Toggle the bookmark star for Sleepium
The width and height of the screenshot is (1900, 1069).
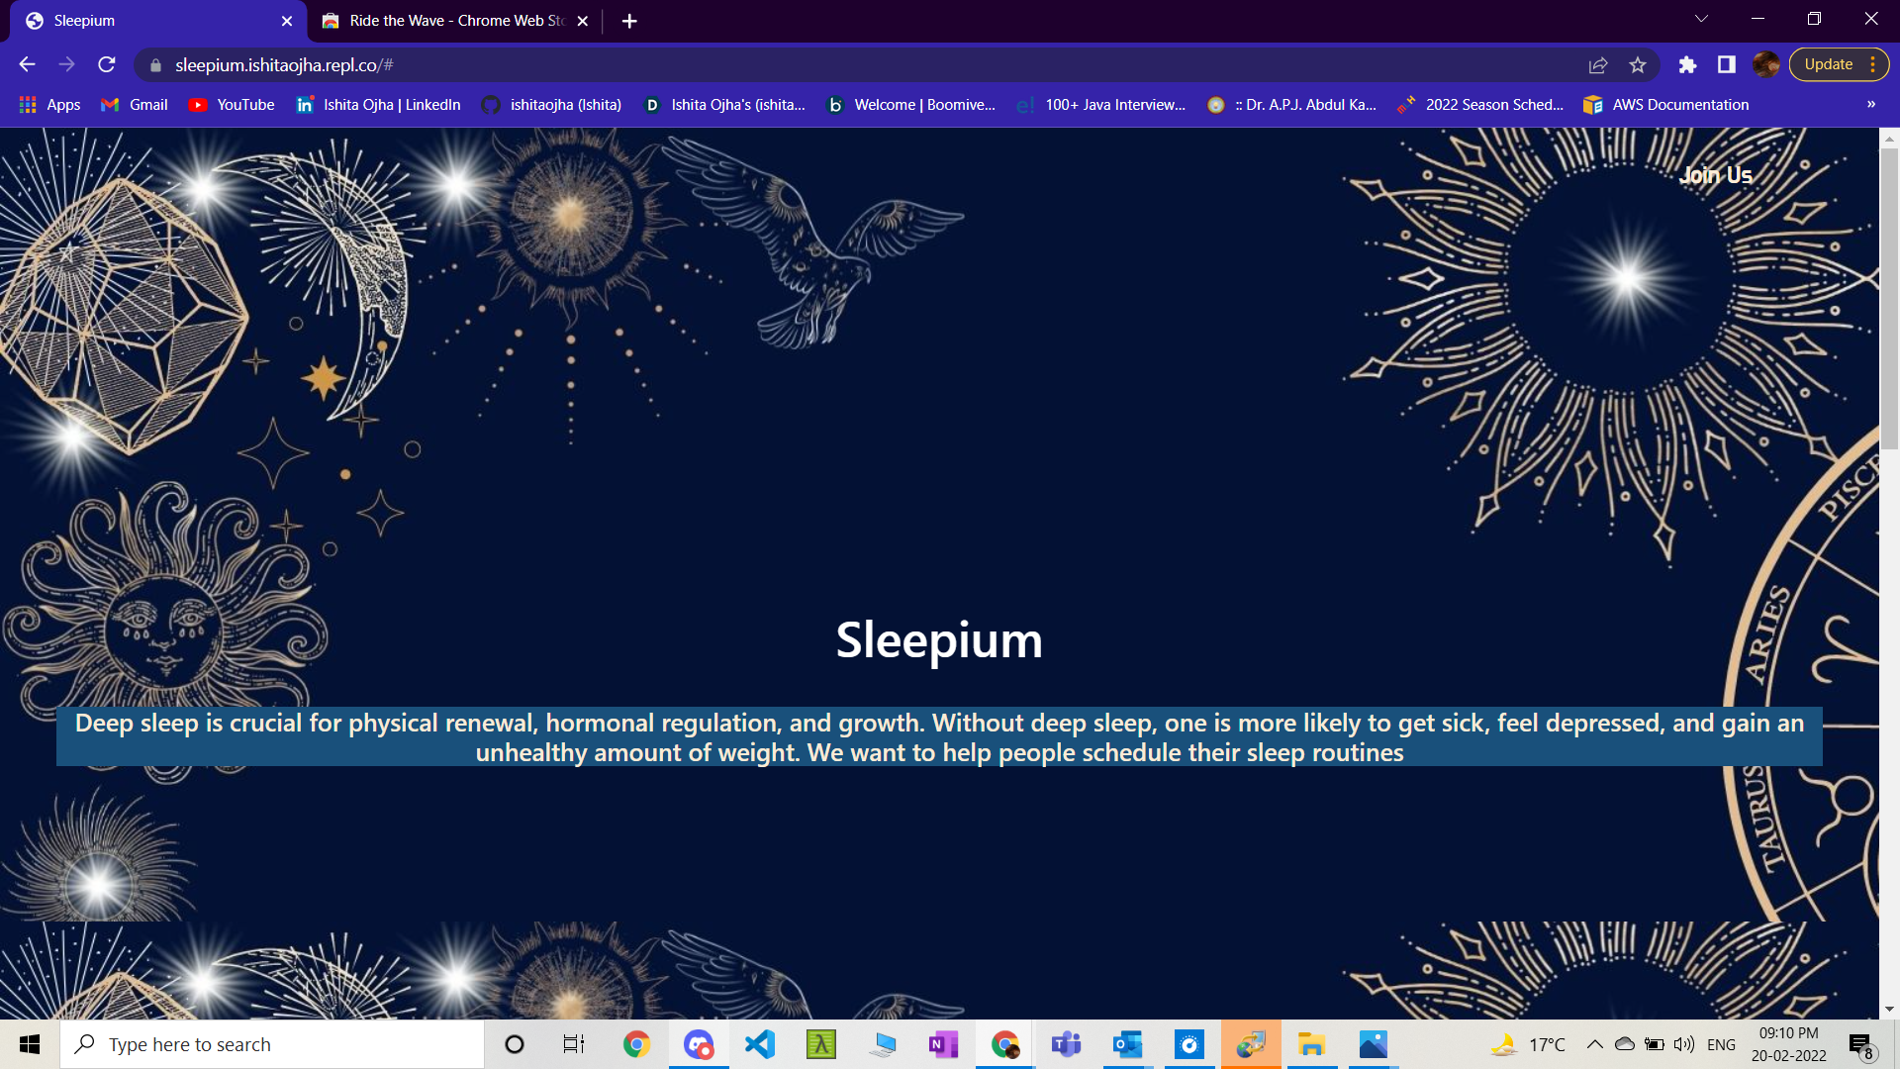[1638, 63]
